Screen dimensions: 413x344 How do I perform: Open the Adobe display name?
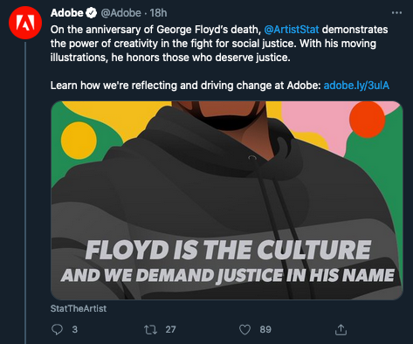click(66, 13)
